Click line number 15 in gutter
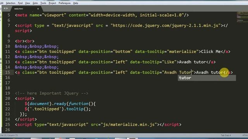The height and width of the screenshot is (139, 248). pyautogui.click(x=8, y=72)
